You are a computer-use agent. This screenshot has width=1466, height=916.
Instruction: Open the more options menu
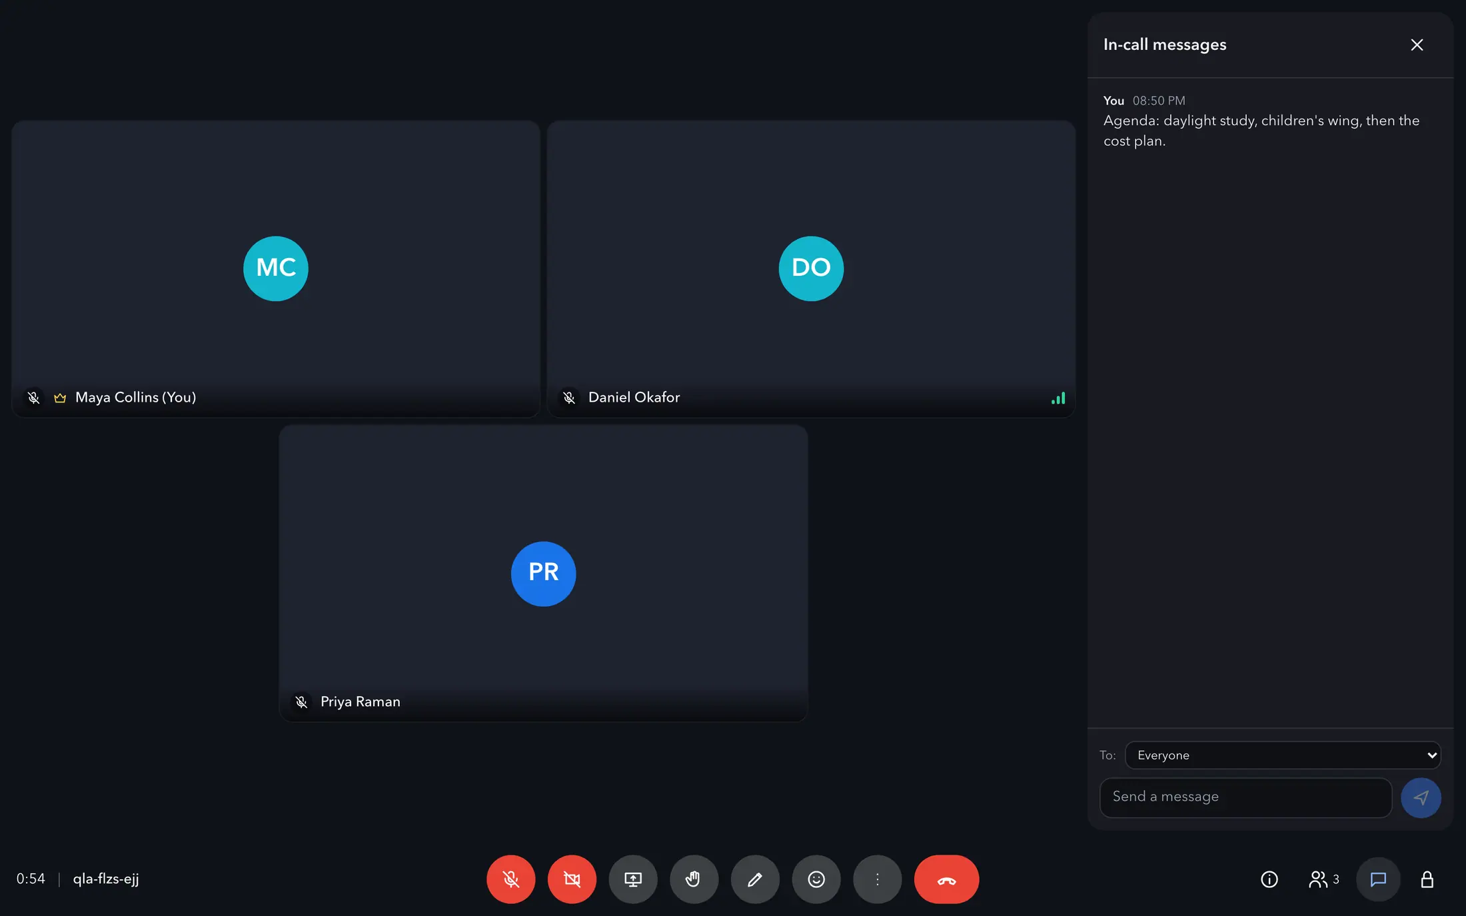point(878,879)
